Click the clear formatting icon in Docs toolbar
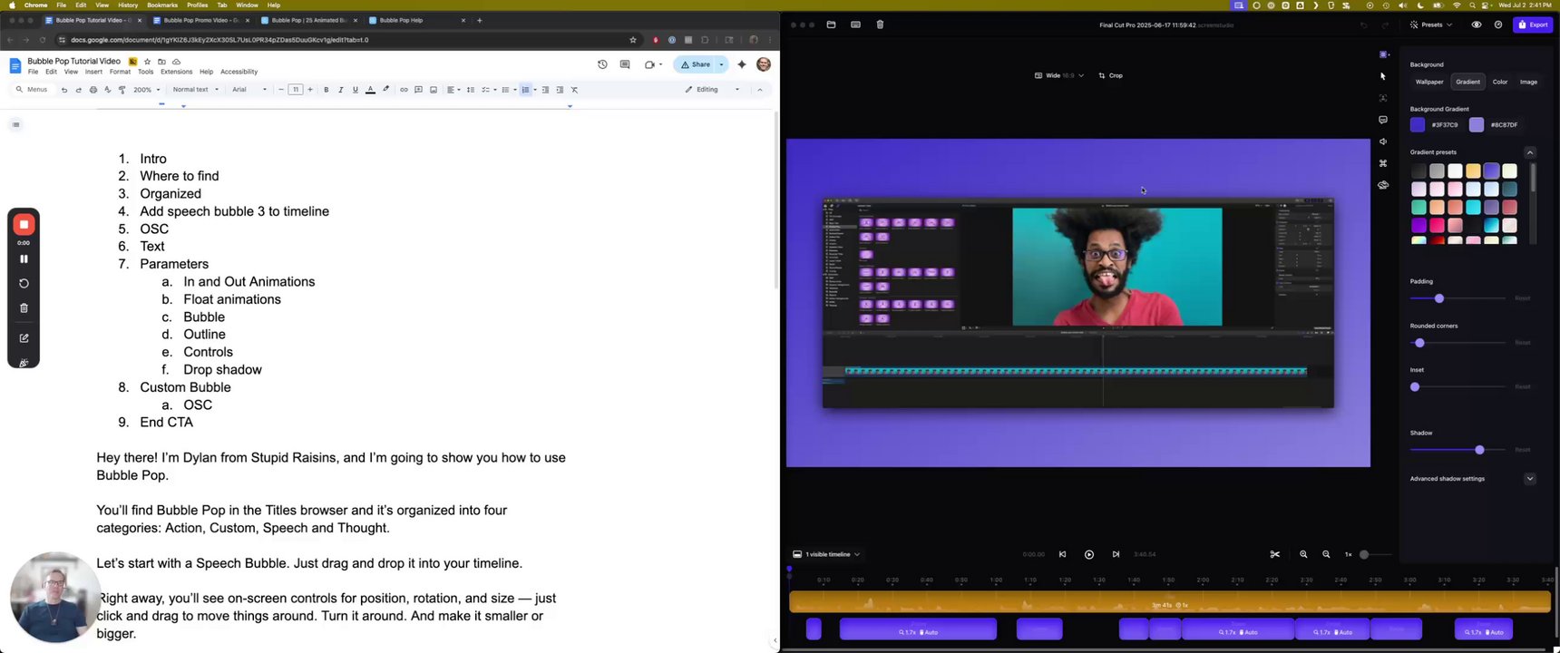This screenshot has width=1560, height=653. tap(574, 90)
